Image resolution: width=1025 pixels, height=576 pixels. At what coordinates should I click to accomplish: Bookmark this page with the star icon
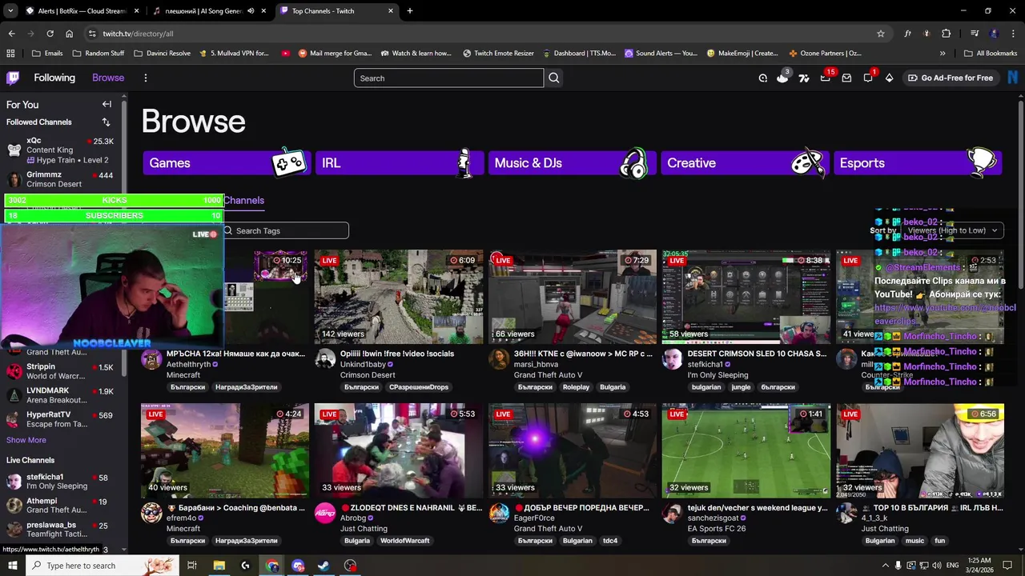(881, 34)
